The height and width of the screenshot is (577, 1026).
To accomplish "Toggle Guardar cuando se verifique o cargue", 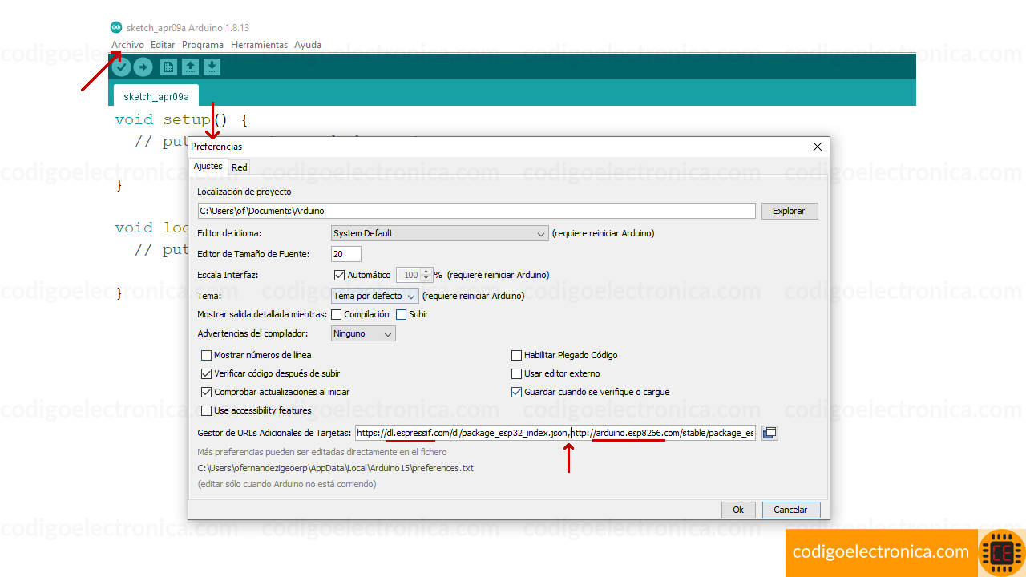I will [517, 392].
